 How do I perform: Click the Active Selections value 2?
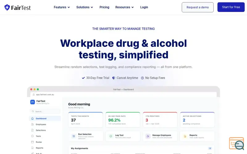click(184, 120)
